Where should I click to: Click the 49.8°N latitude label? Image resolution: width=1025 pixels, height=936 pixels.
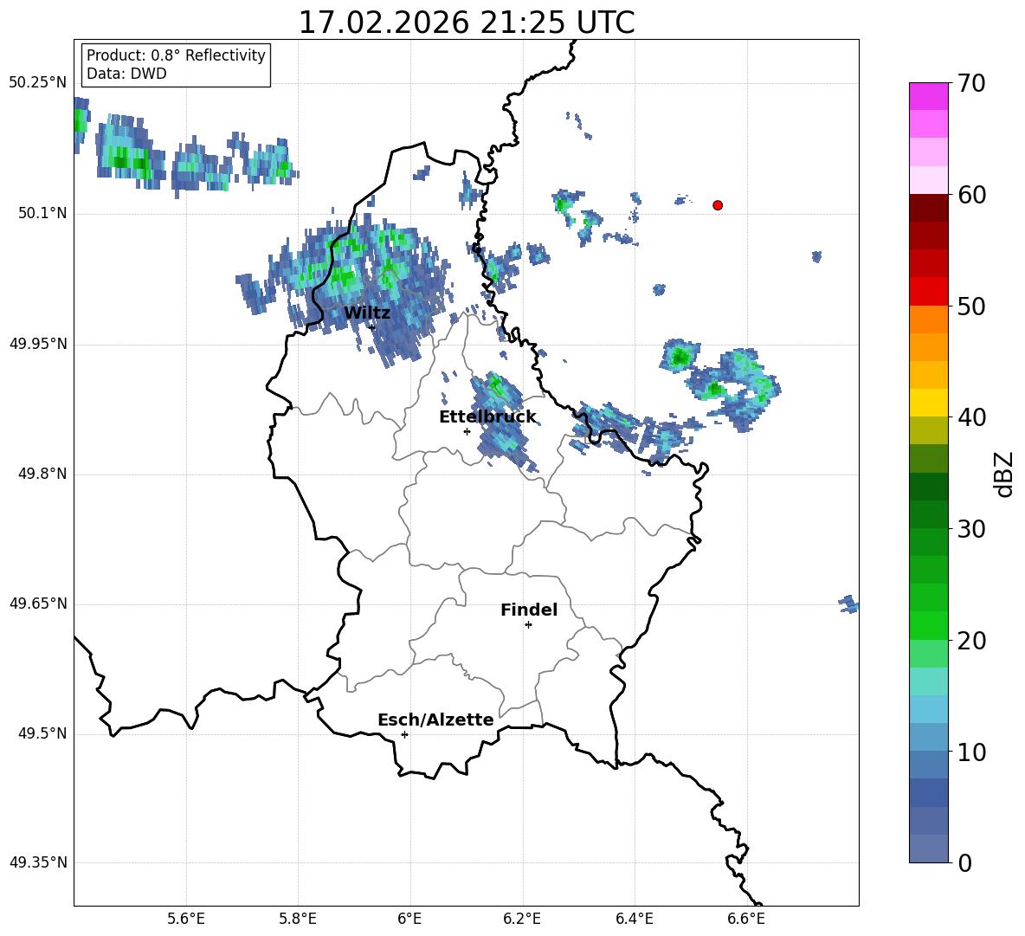point(42,474)
